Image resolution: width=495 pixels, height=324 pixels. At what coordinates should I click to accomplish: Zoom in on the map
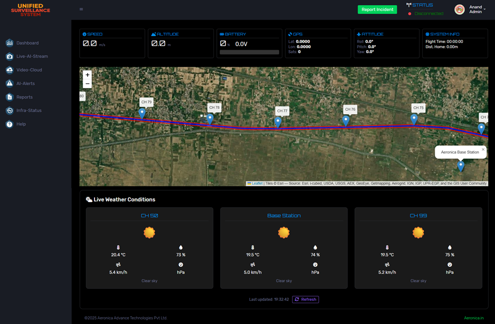point(88,75)
